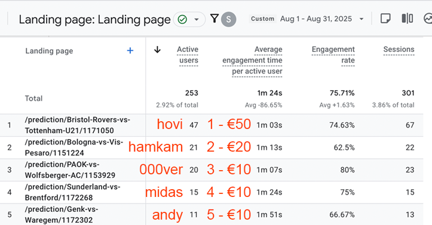
Task: Click the trend insights icon at right edge
Action: coord(428,19)
